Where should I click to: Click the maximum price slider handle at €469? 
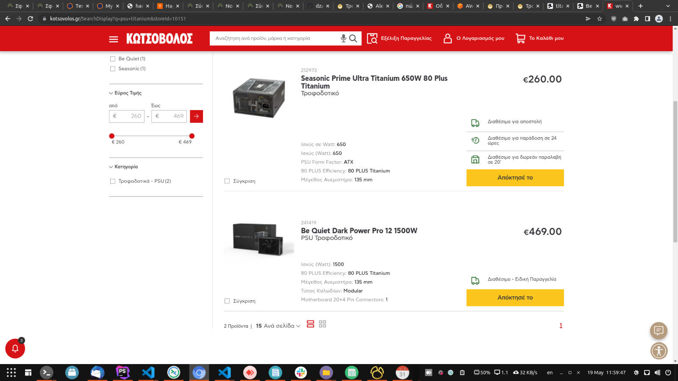coord(192,136)
